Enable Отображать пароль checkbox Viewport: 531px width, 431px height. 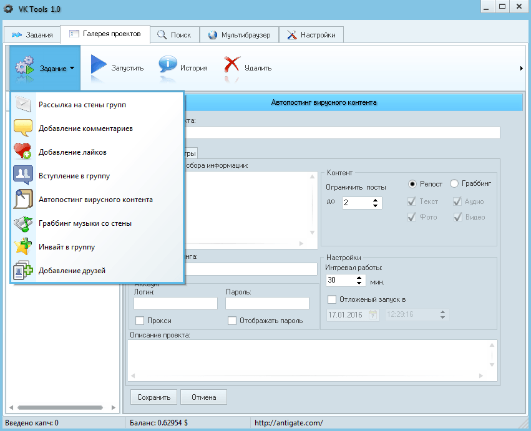232,321
